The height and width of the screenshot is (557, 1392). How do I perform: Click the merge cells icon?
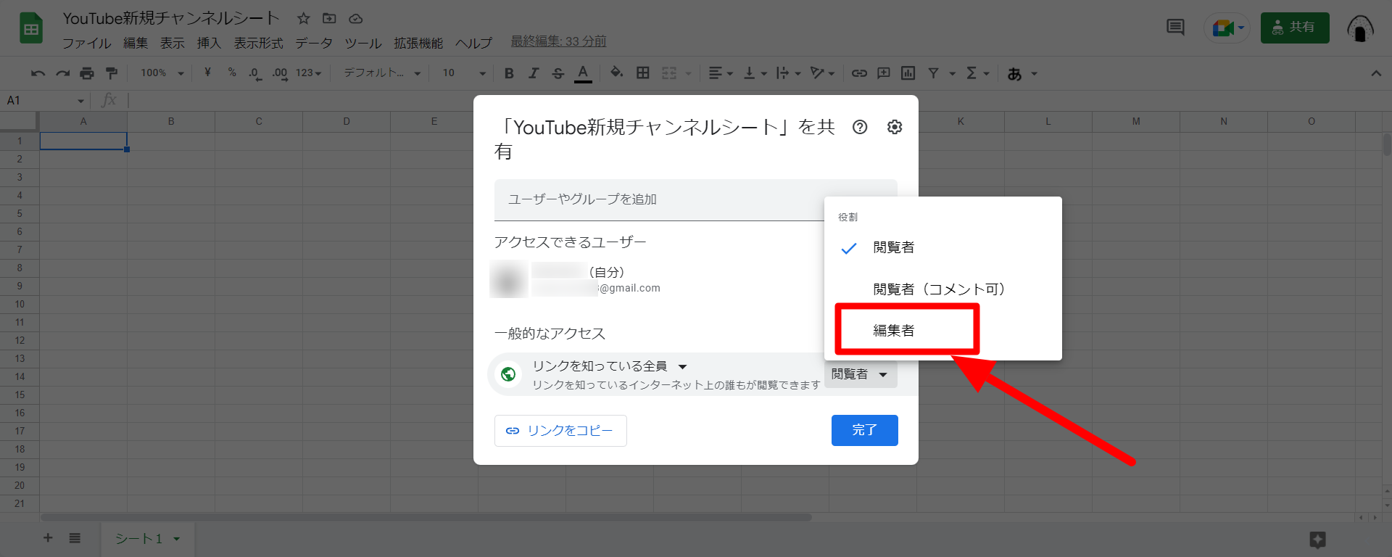(669, 73)
